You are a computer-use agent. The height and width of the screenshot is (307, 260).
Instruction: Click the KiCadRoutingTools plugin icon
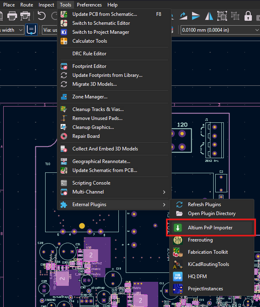[178, 264]
